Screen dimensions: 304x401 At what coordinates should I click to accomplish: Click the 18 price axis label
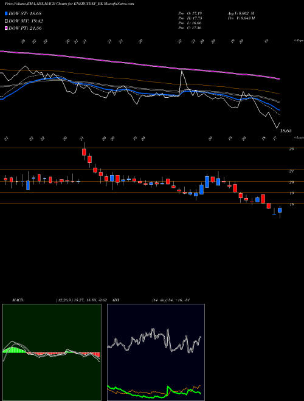[291, 205]
